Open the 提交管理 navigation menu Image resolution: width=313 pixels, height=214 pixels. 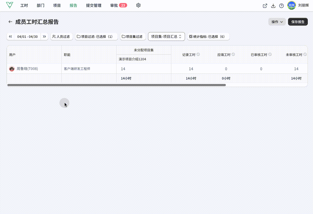click(x=94, y=5)
